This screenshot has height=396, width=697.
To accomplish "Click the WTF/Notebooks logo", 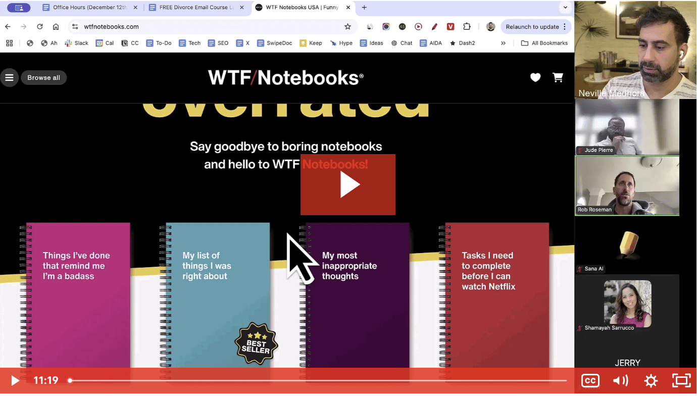I will tap(286, 77).
